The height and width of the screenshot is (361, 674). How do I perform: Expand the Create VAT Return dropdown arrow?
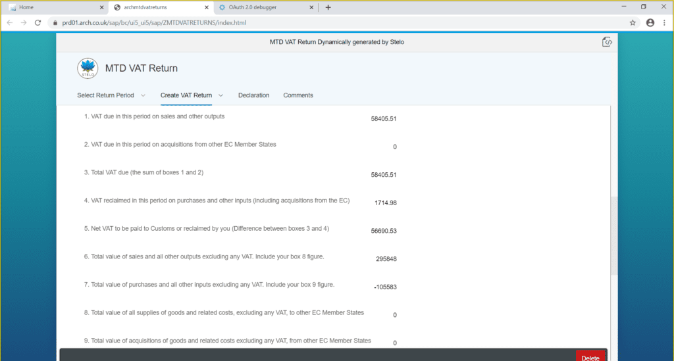(220, 95)
